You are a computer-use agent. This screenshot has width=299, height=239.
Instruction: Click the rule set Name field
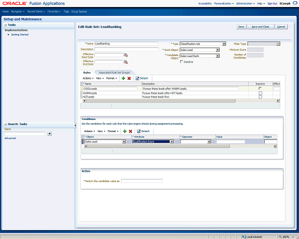click(126, 43)
